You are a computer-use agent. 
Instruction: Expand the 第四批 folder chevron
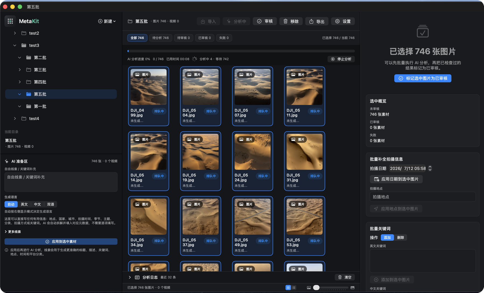pyautogui.click(x=20, y=82)
